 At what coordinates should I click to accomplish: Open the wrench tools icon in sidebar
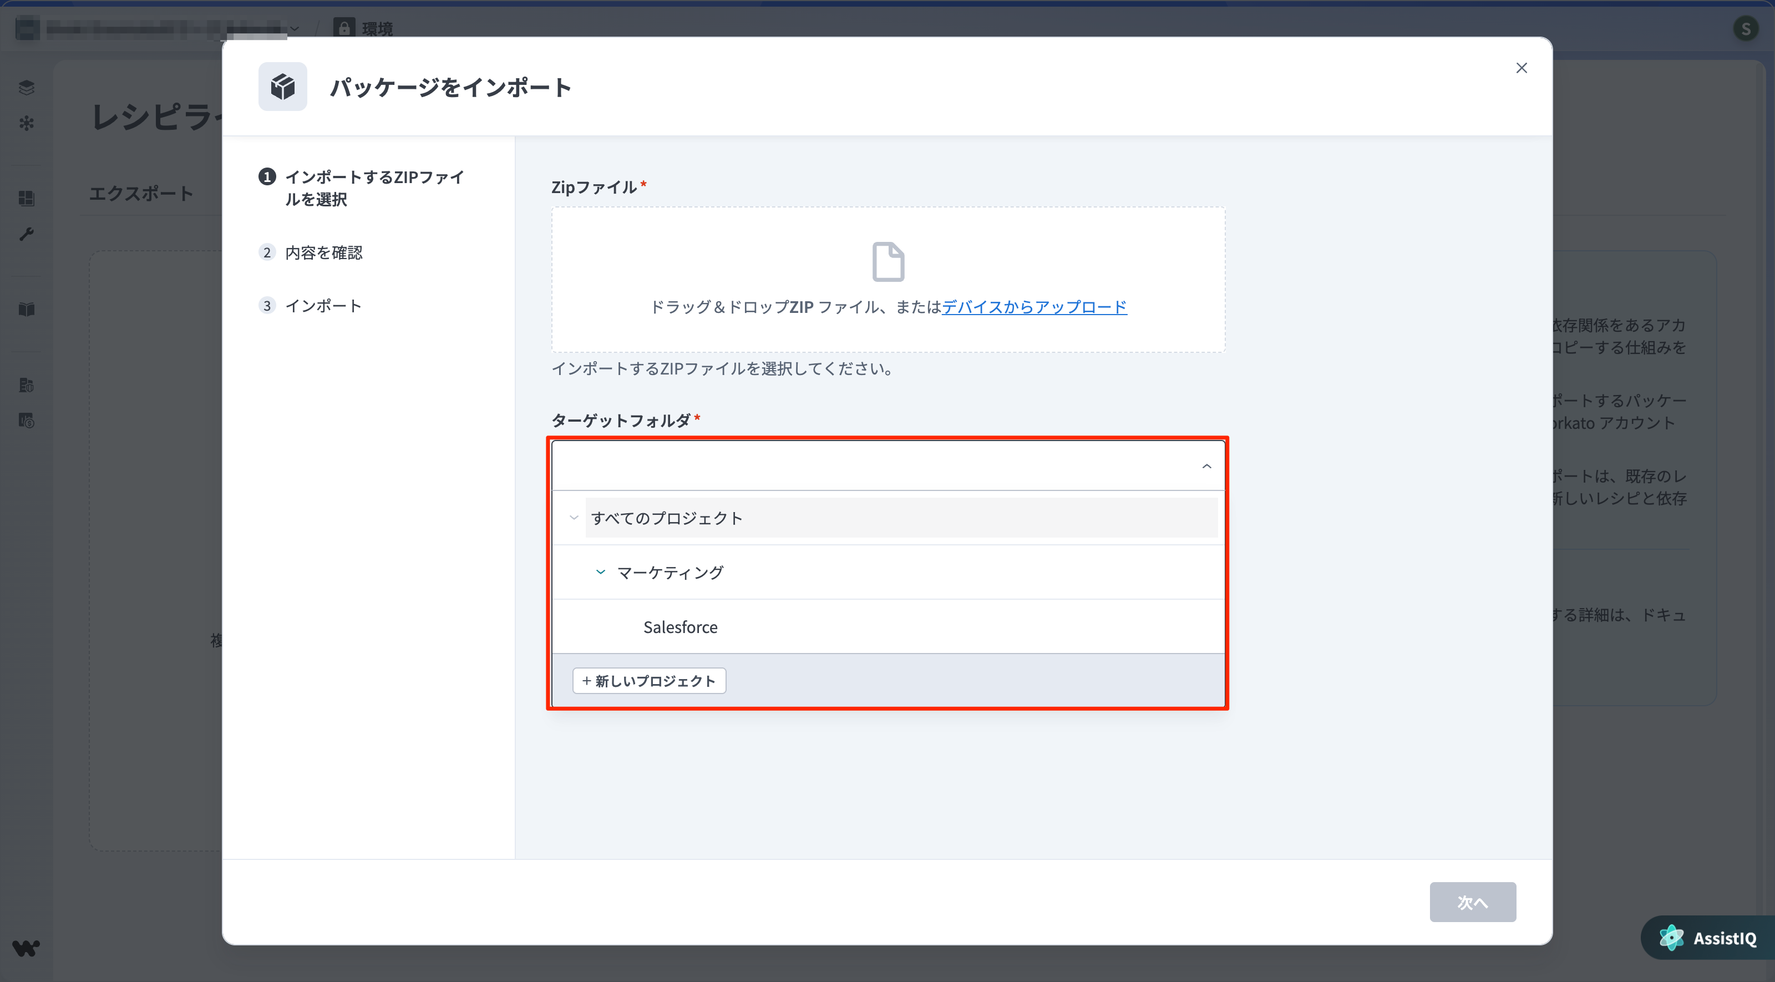click(26, 234)
